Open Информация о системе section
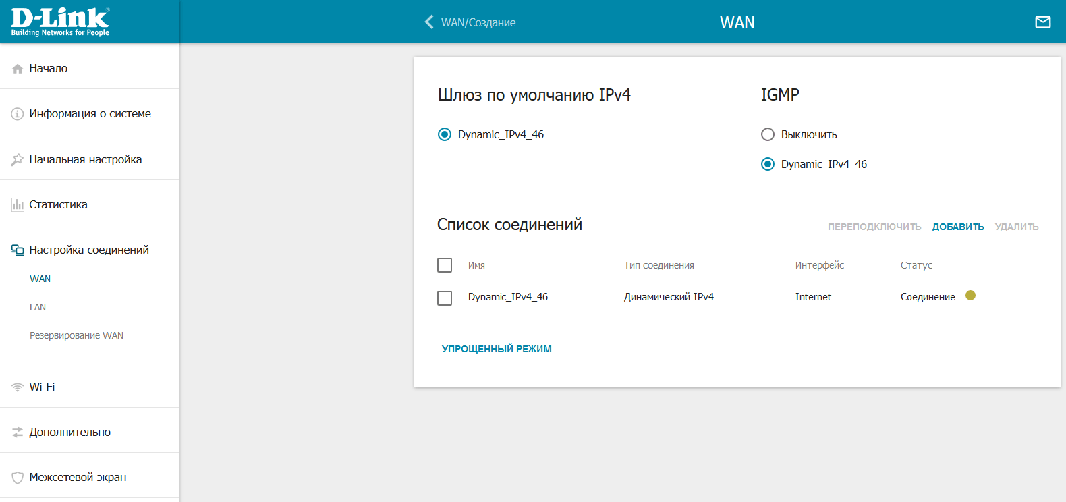 90,113
